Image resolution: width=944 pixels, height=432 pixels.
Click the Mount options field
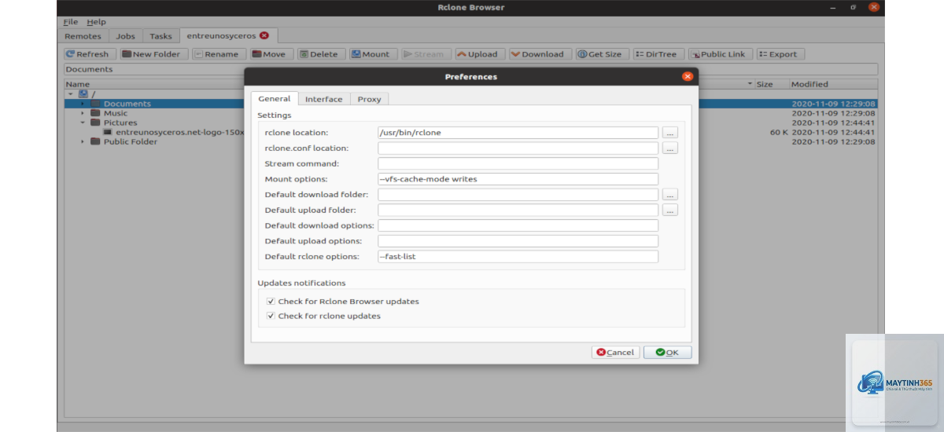[518, 179]
